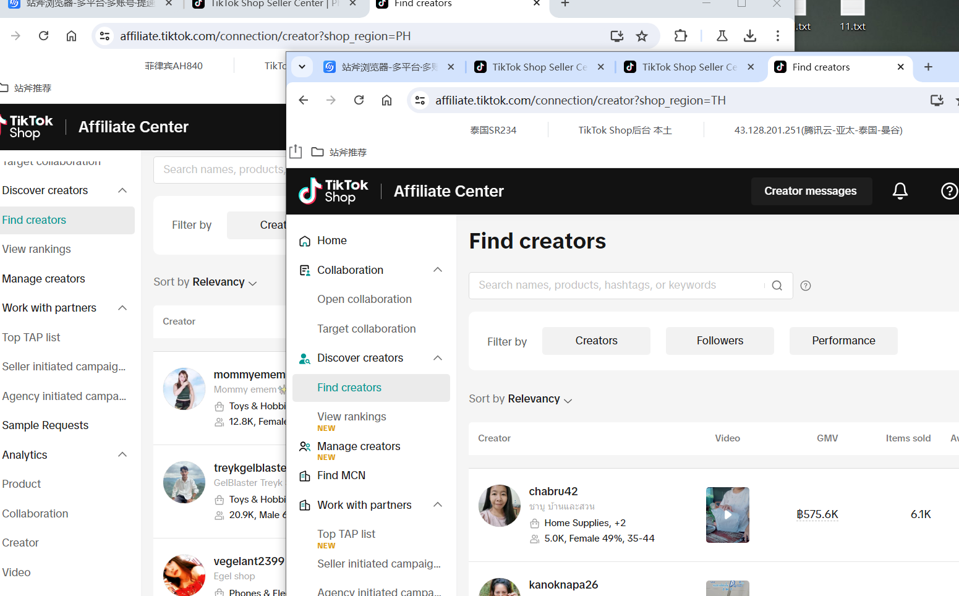Bookmark the PH page with the star icon
The image size is (959, 596).
pos(642,36)
